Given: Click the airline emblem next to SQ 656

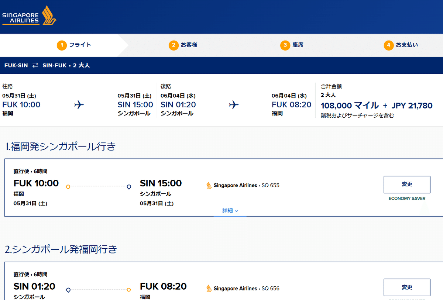Looking at the screenshot, I should pos(209,288).
